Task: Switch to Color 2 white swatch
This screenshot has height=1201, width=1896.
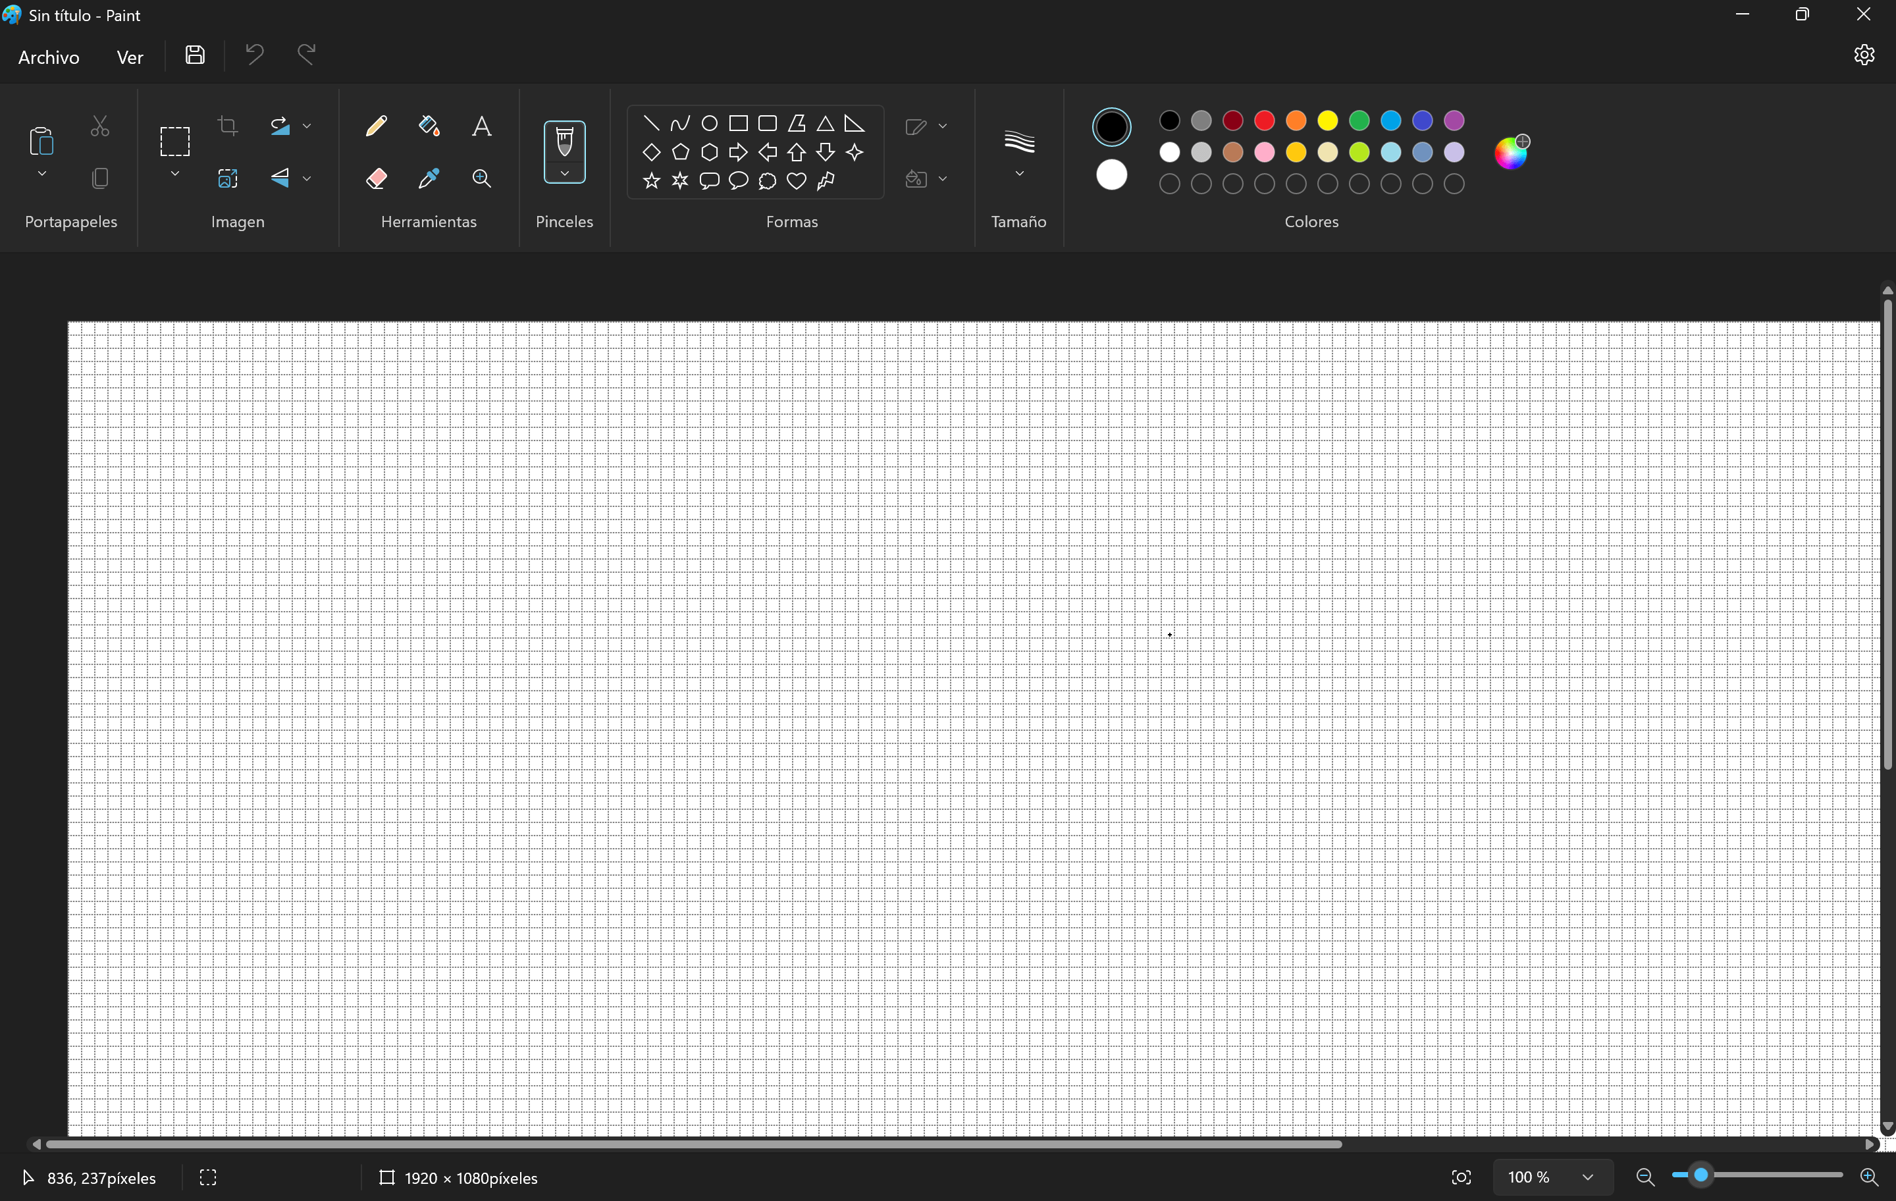Action: [x=1111, y=175]
